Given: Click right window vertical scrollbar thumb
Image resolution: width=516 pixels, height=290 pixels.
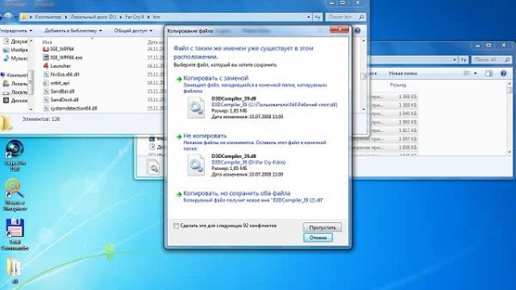Looking at the screenshot, I should [x=509, y=89].
